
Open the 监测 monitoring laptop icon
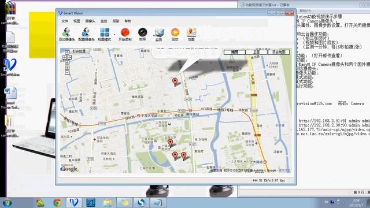coord(158,34)
